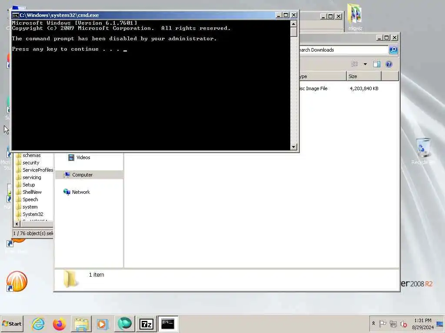Select the migwiz desktop folder icon
The width and height of the screenshot is (445, 333).
pyautogui.click(x=355, y=16)
